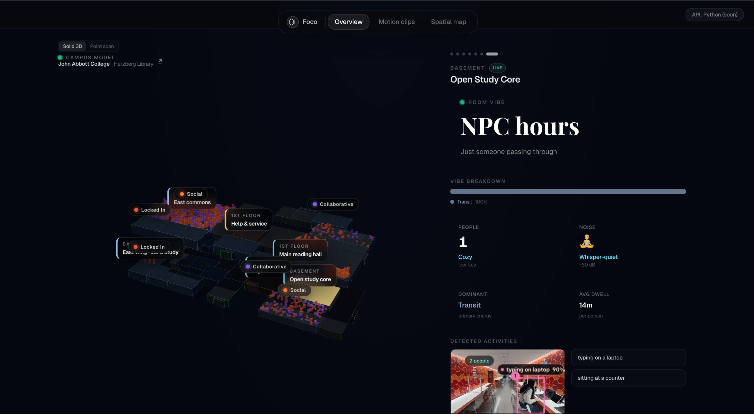Expand the Open study core basement label
754x414 pixels.
pyautogui.click(x=310, y=275)
